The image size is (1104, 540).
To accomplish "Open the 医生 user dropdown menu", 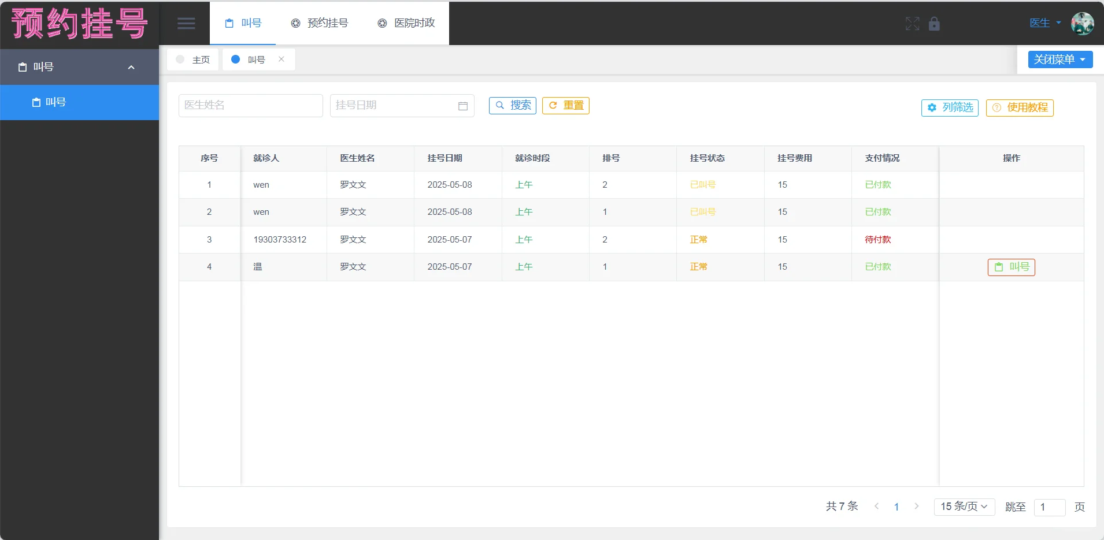I will (x=1044, y=23).
